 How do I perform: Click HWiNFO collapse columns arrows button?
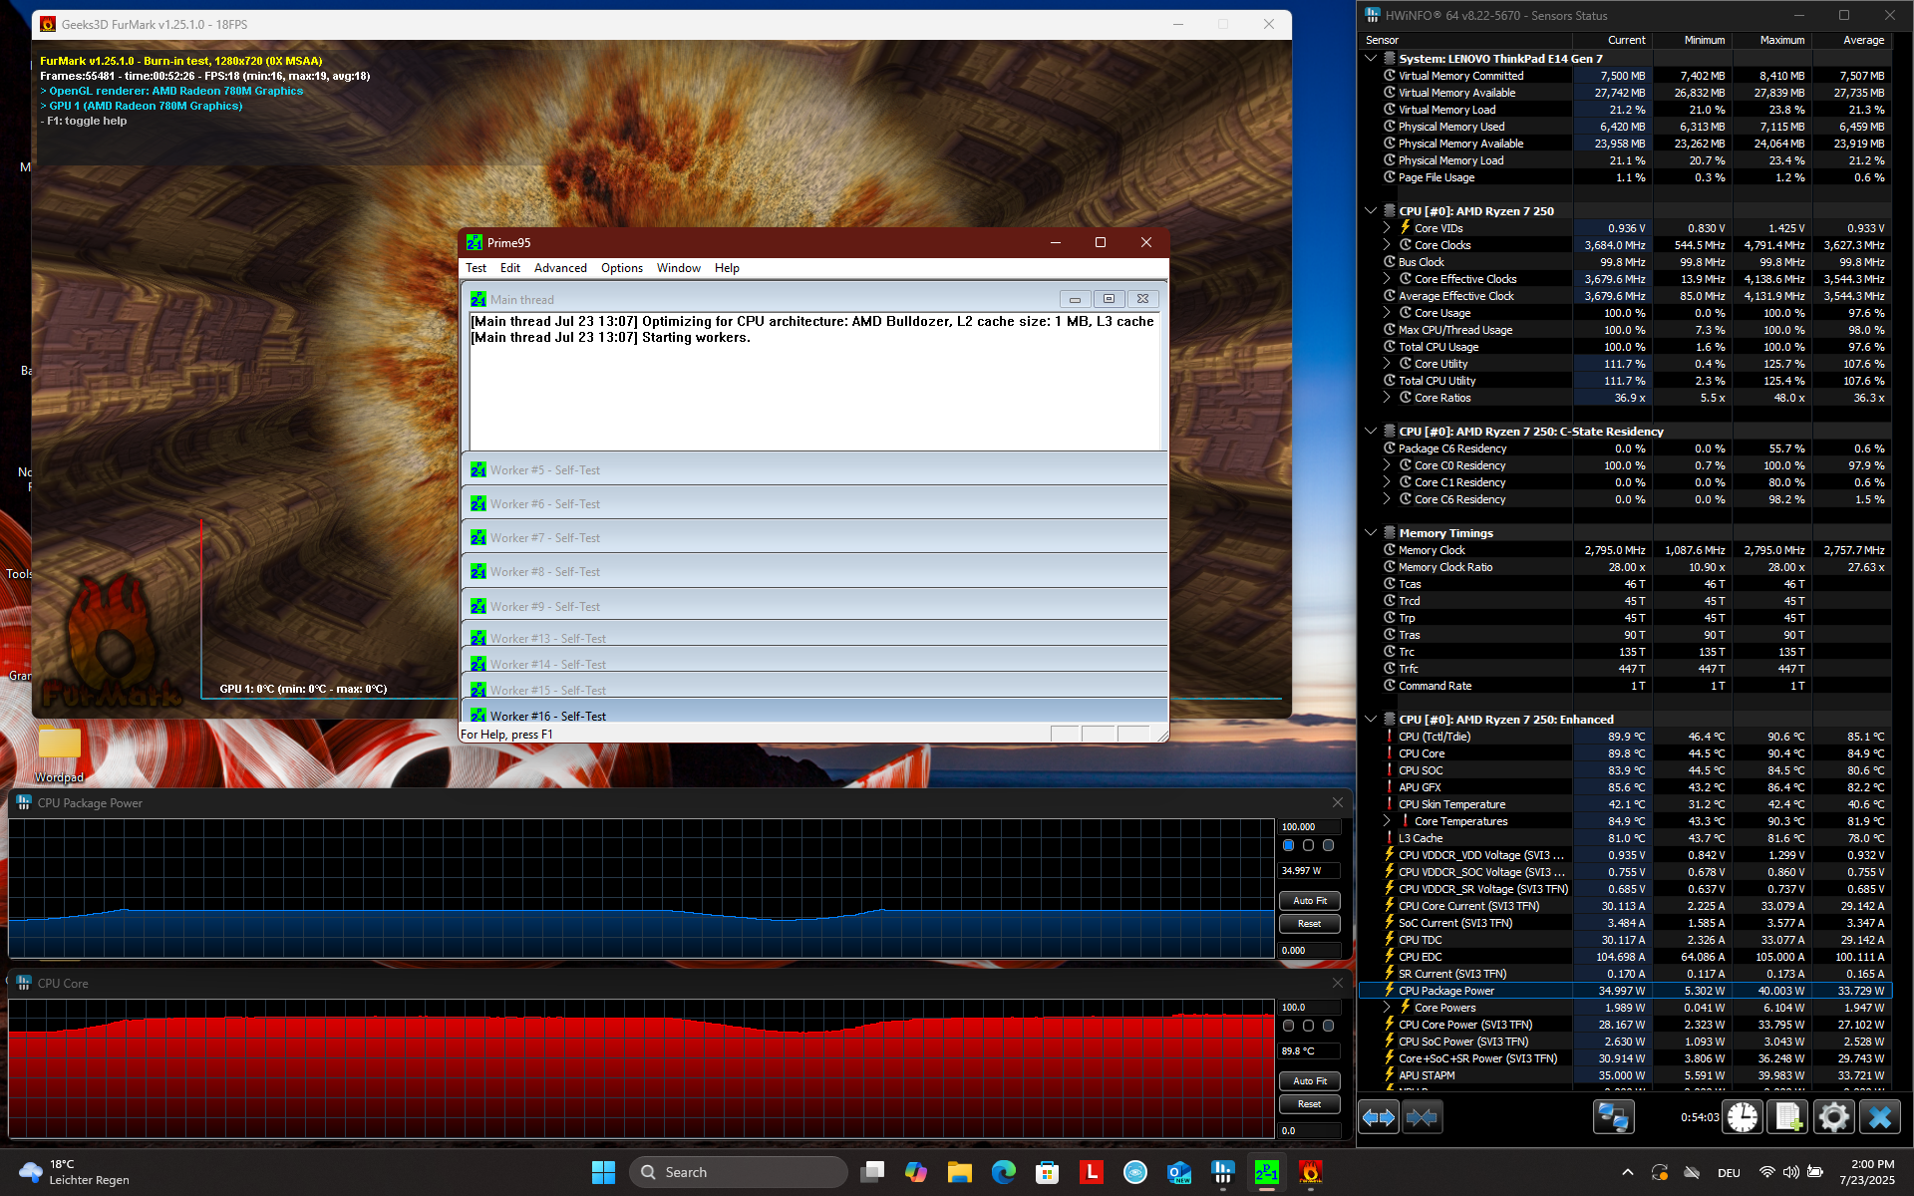click(x=1422, y=1117)
